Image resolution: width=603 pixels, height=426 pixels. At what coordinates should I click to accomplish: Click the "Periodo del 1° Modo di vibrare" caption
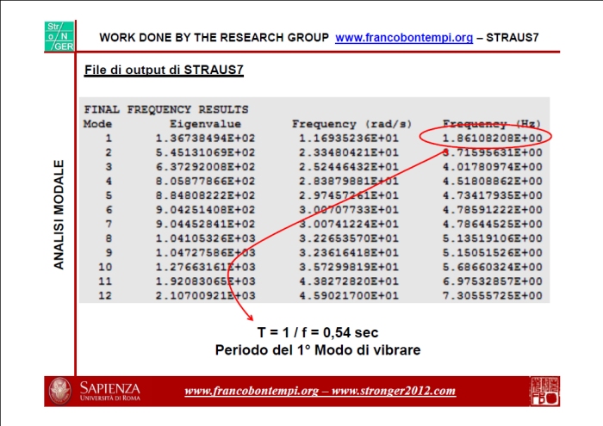point(318,350)
